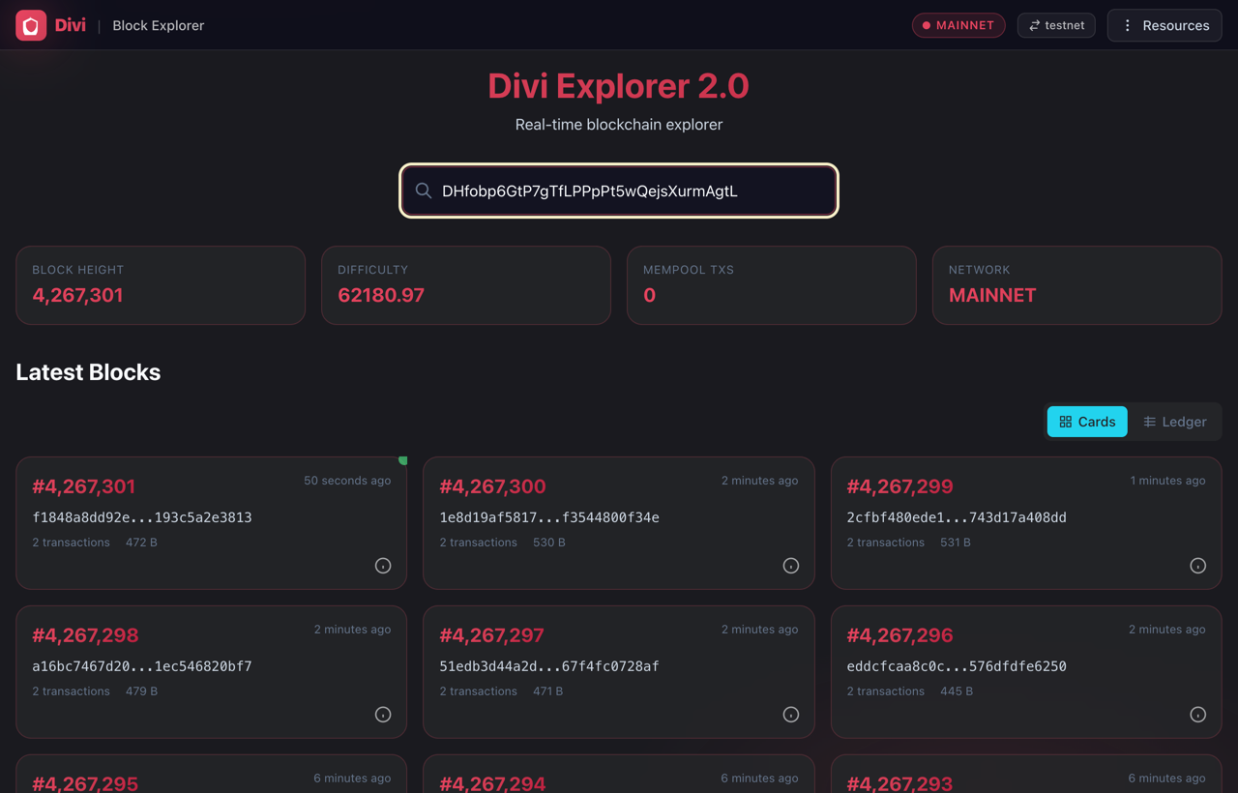Click the three-dot icon in Resources
The height and width of the screenshot is (793, 1238).
1127,25
